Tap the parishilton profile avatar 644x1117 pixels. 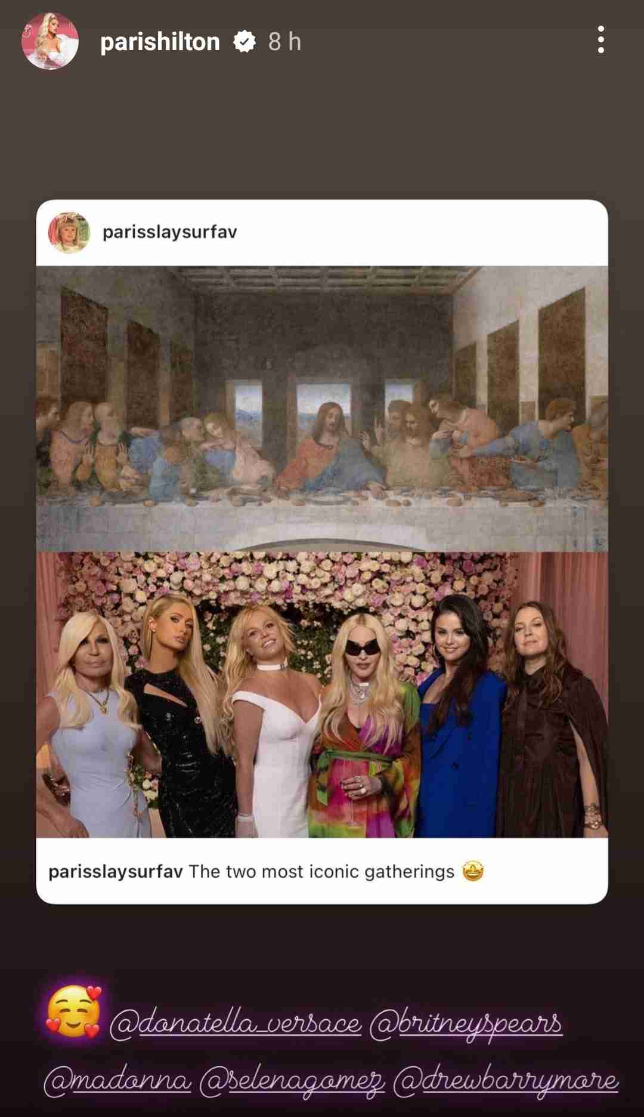(50, 41)
